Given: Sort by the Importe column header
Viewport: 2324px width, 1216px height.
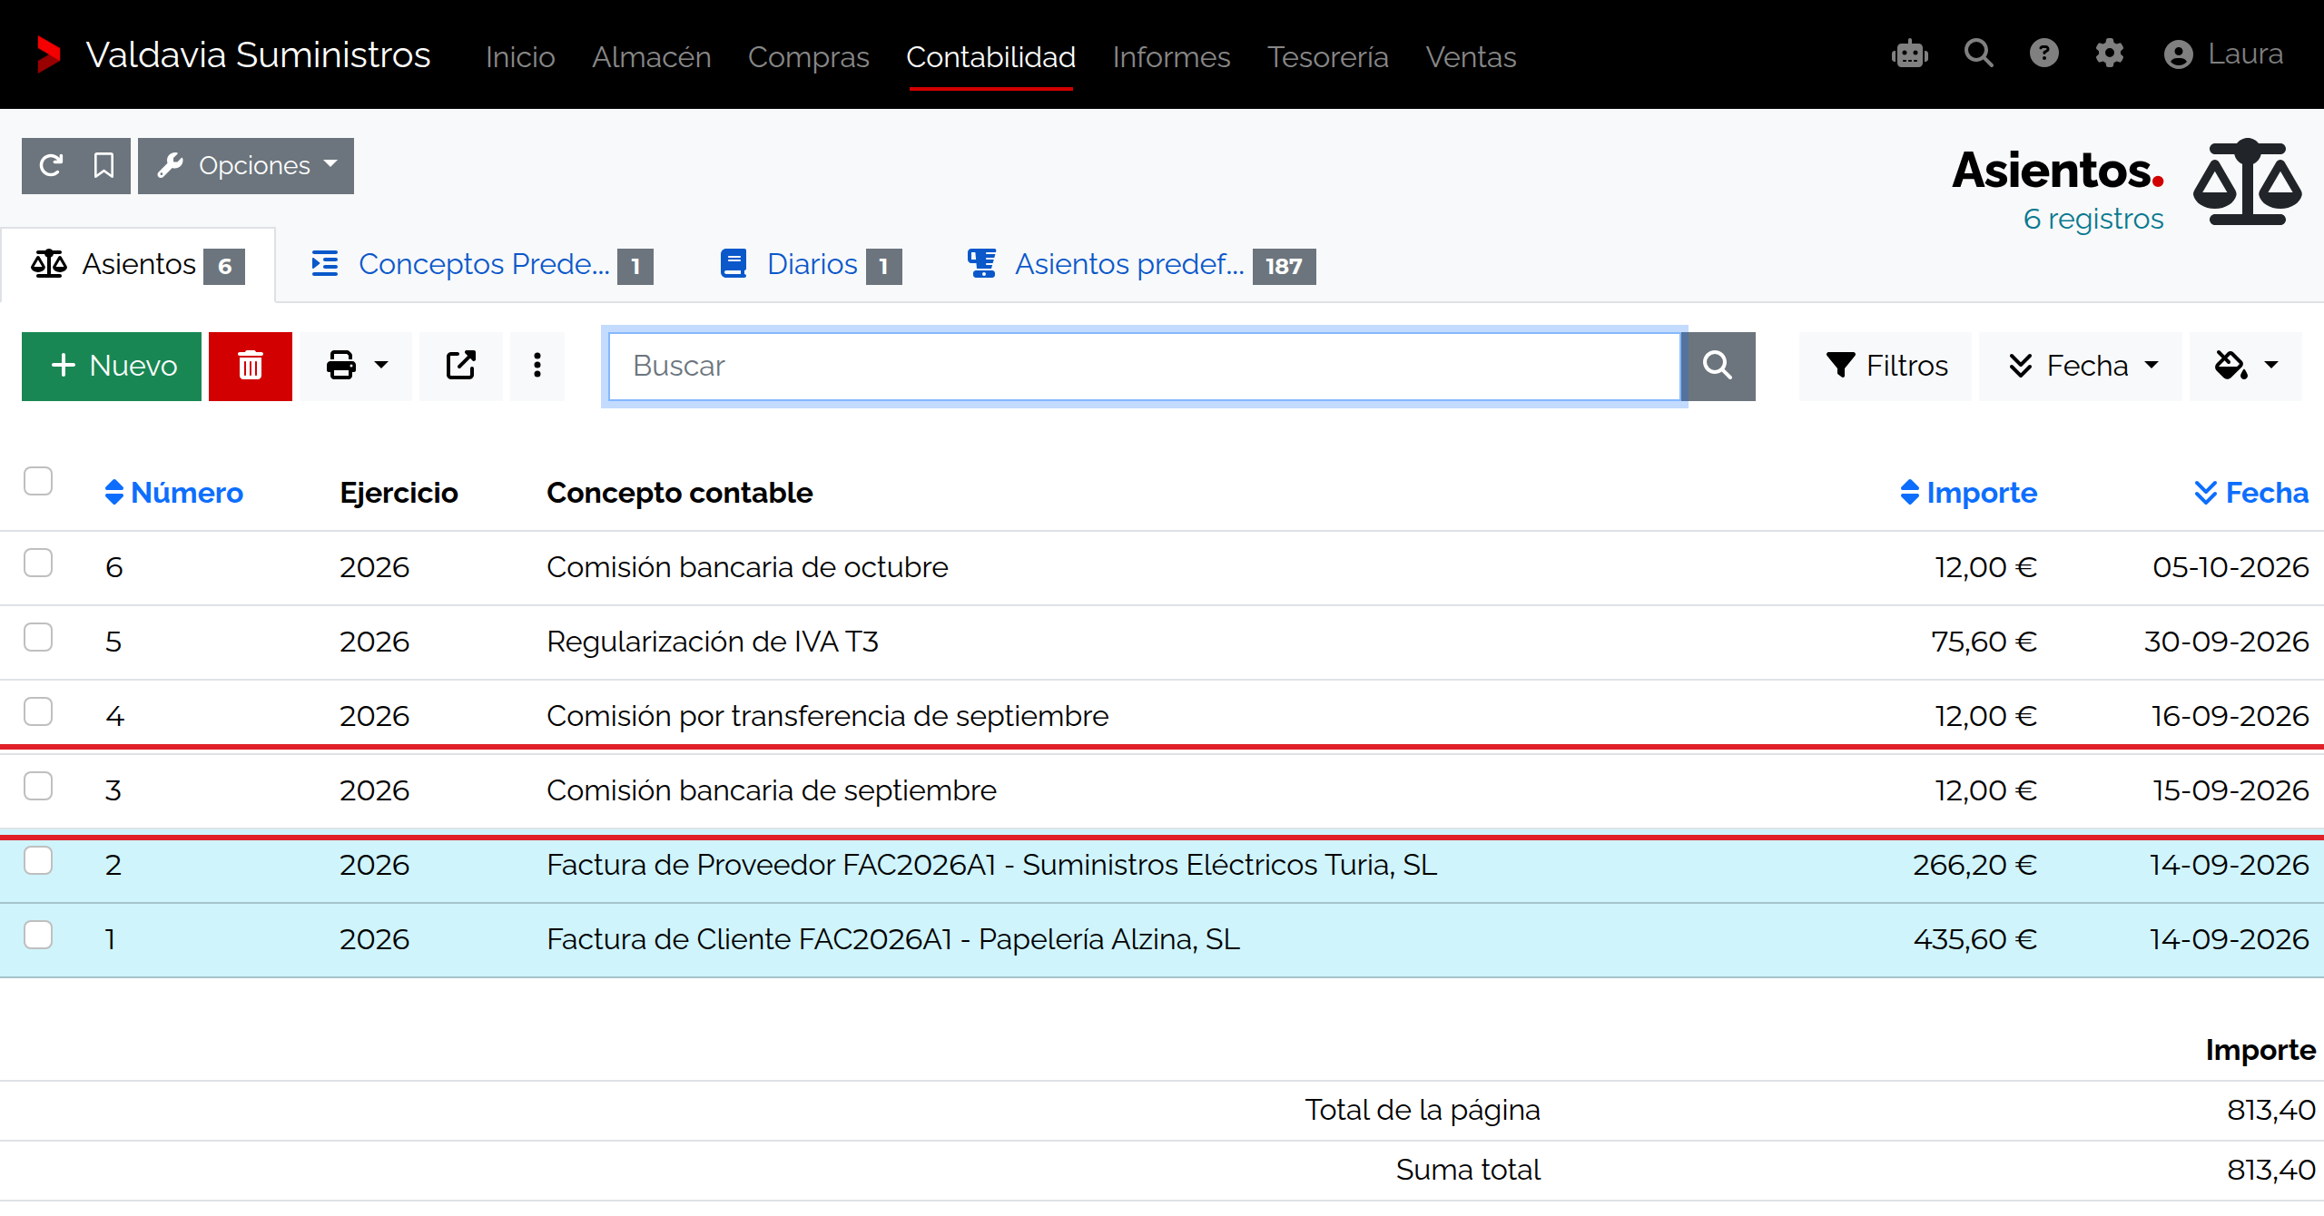Looking at the screenshot, I should pyautogui.click(x=1969, y=493).
